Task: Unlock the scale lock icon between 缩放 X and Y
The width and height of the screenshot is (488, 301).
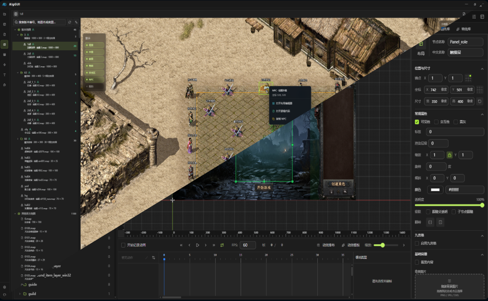Action: [449, 155]
